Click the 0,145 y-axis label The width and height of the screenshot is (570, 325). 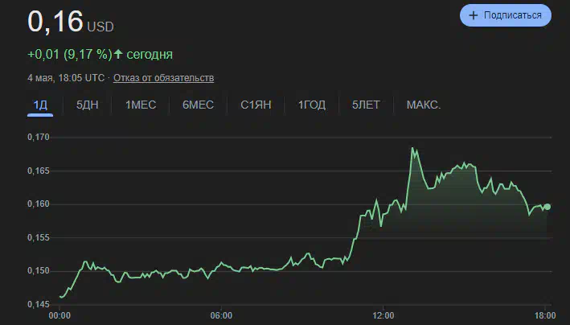tap(38, 304)
